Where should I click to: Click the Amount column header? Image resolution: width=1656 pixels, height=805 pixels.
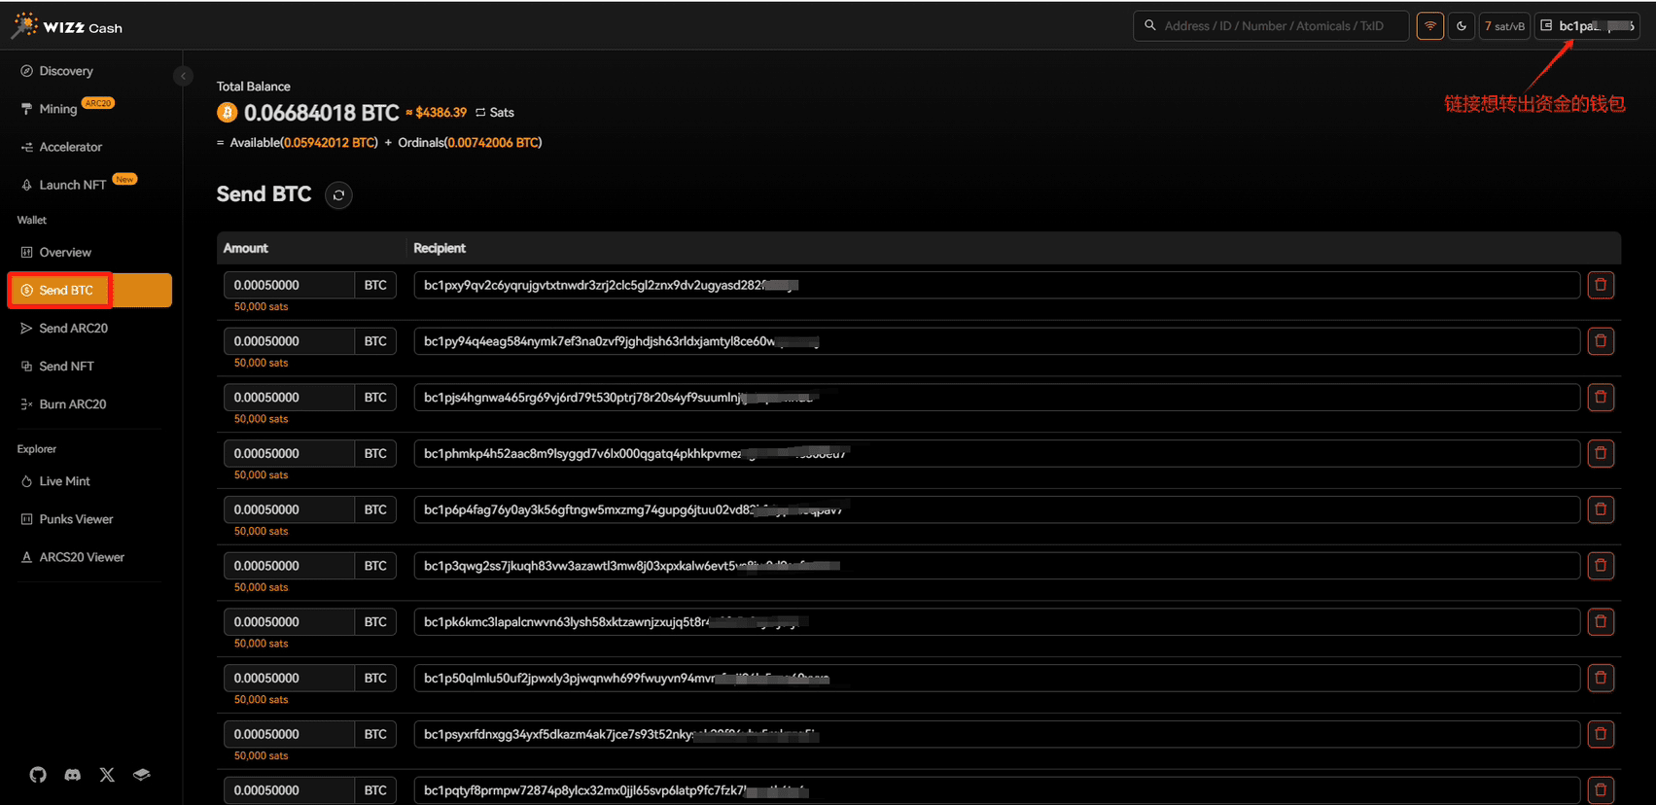point(246,248)
